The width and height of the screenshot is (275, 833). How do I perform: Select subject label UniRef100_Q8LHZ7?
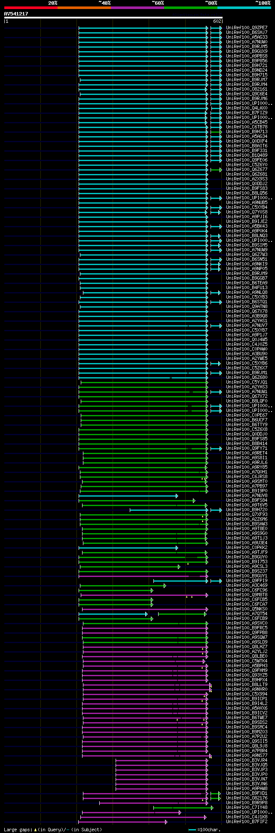[x=247, y=647]
